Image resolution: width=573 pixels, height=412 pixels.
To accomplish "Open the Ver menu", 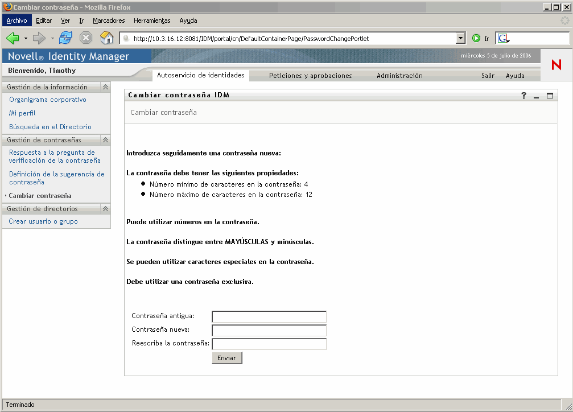I will (65, 20).
